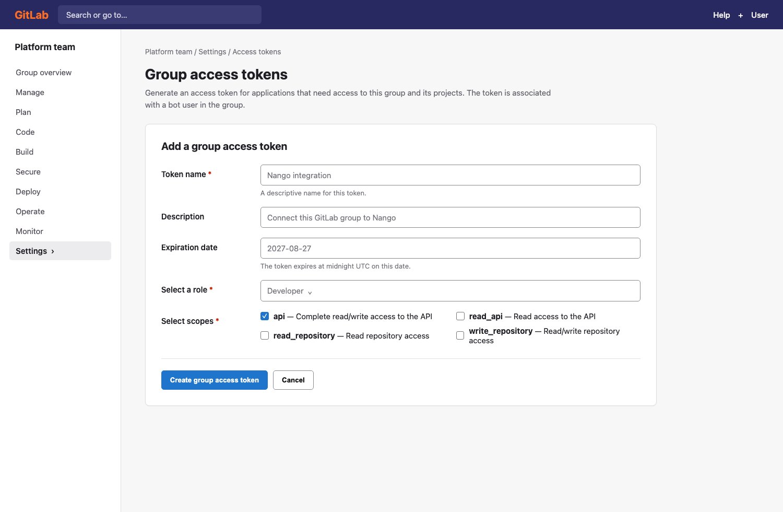Open the Select a role dropdown

pos(450,290)
